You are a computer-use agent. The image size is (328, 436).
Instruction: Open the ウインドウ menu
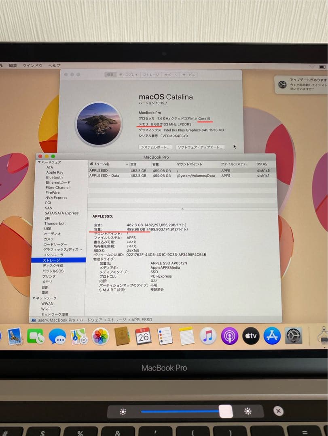coord(33,66)
